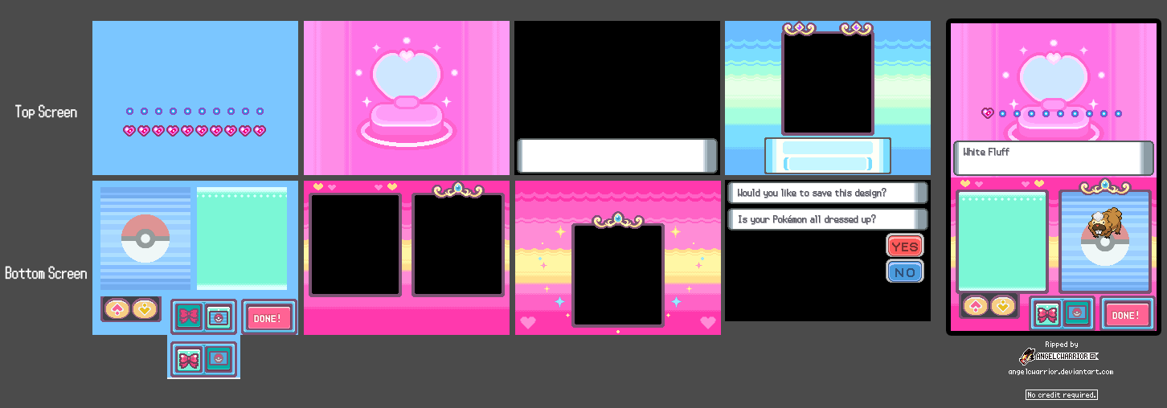Choose the Pokéball backdrop icon in assembled preview

tap(1075, 314)
